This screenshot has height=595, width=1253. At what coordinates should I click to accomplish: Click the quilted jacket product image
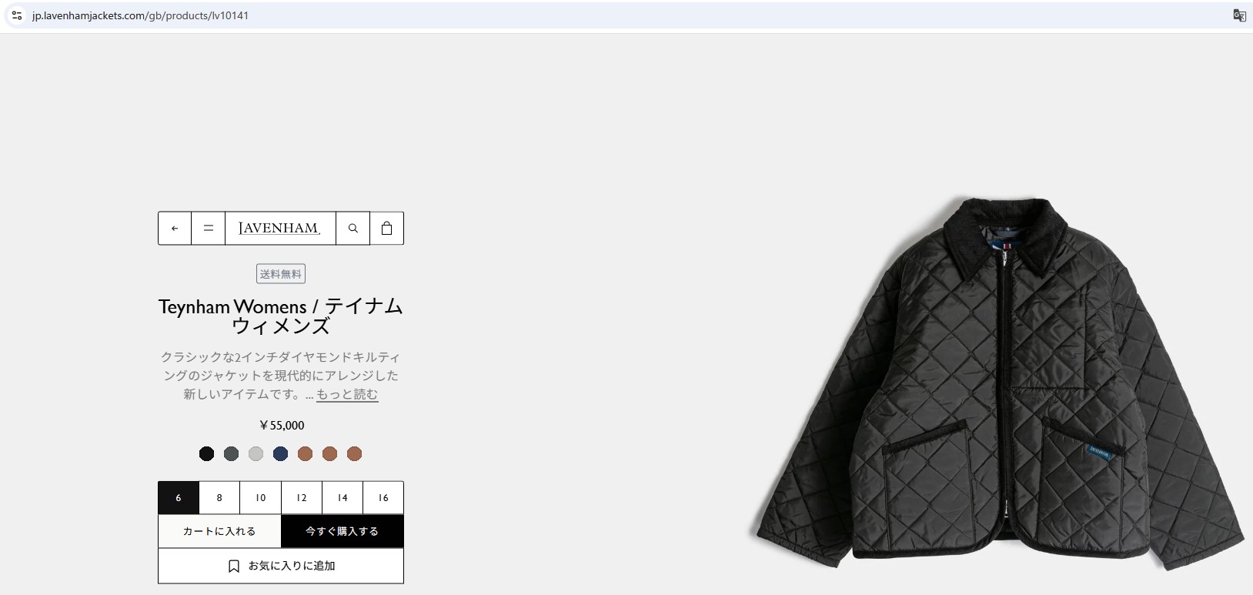pos(997,381)
